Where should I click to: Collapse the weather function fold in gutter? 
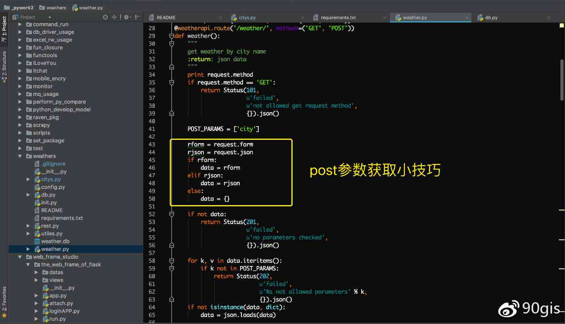click(171, 36)
